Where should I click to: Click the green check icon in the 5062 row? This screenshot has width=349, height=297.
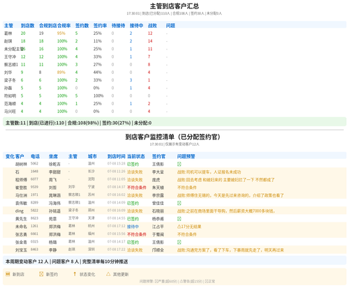pyautogui.click(x=179, y=164)
